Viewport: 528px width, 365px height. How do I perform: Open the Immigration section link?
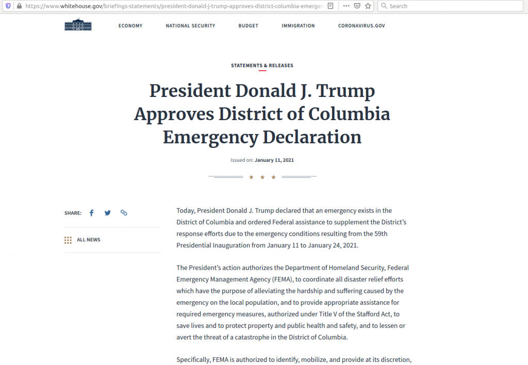[298, 26]
